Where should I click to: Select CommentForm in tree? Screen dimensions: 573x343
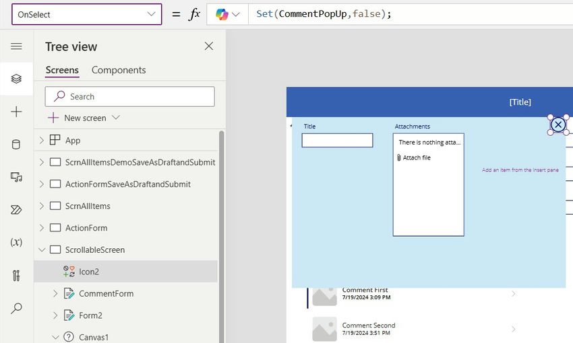pyautogui.click(x=107, y=293)
